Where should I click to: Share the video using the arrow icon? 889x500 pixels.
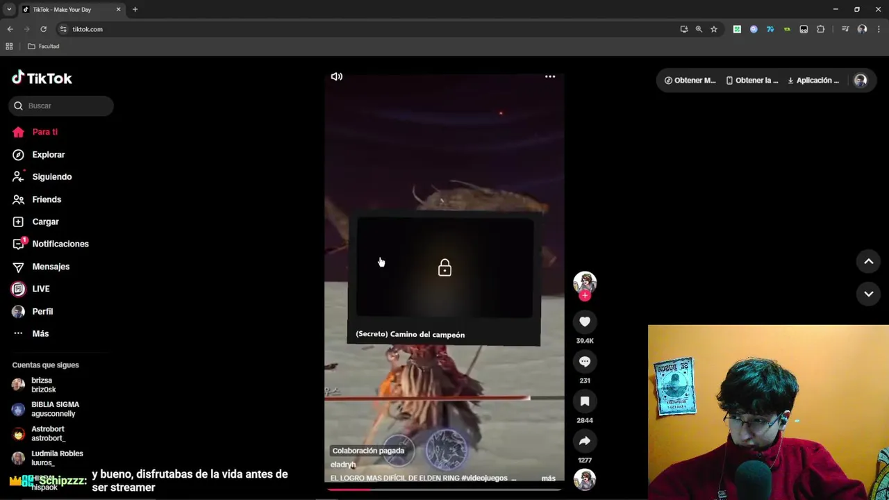[585, 441]
